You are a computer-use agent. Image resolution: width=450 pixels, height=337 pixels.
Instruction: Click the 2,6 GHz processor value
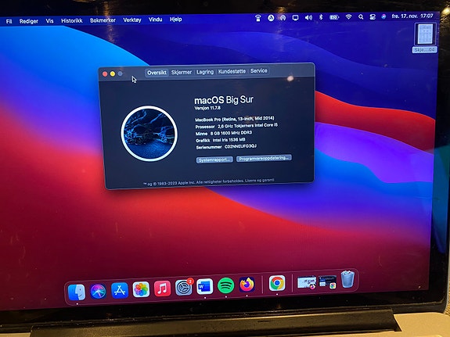[247, 126]
